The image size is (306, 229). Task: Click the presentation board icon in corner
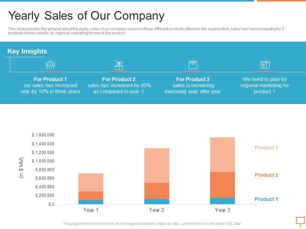[300, 221]
